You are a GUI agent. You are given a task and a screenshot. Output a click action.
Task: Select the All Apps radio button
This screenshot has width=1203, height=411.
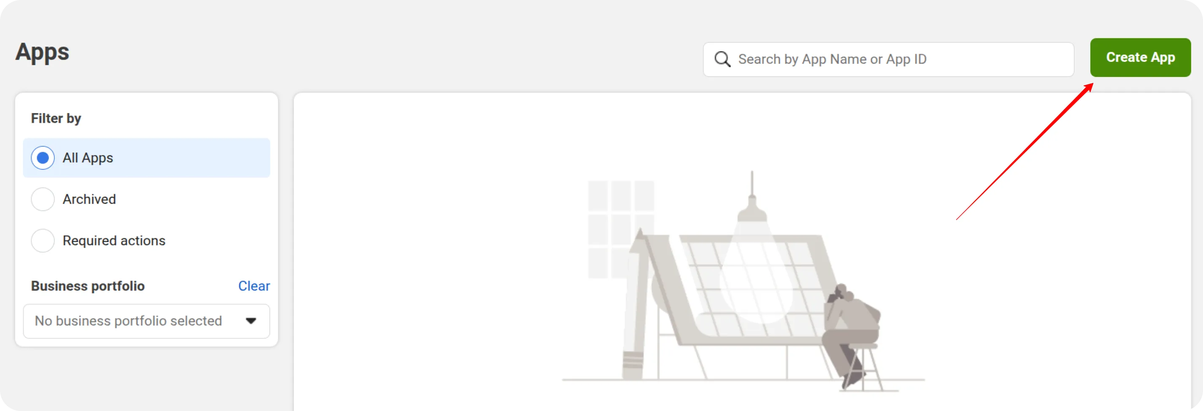[43, 158]
